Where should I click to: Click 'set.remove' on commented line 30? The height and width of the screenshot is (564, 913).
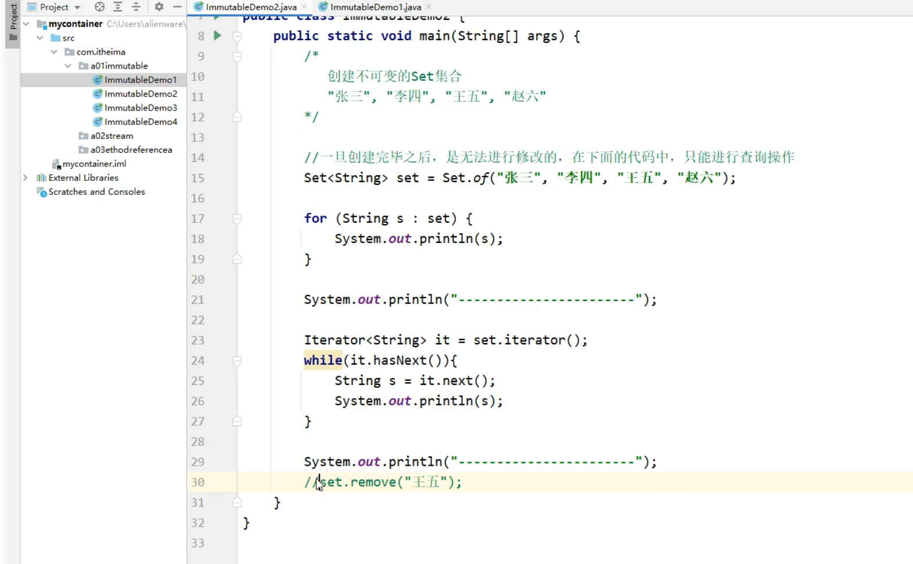point(358,482)
